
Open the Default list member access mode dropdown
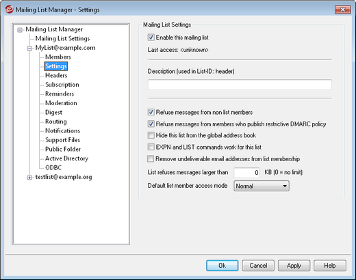point(262,186)
